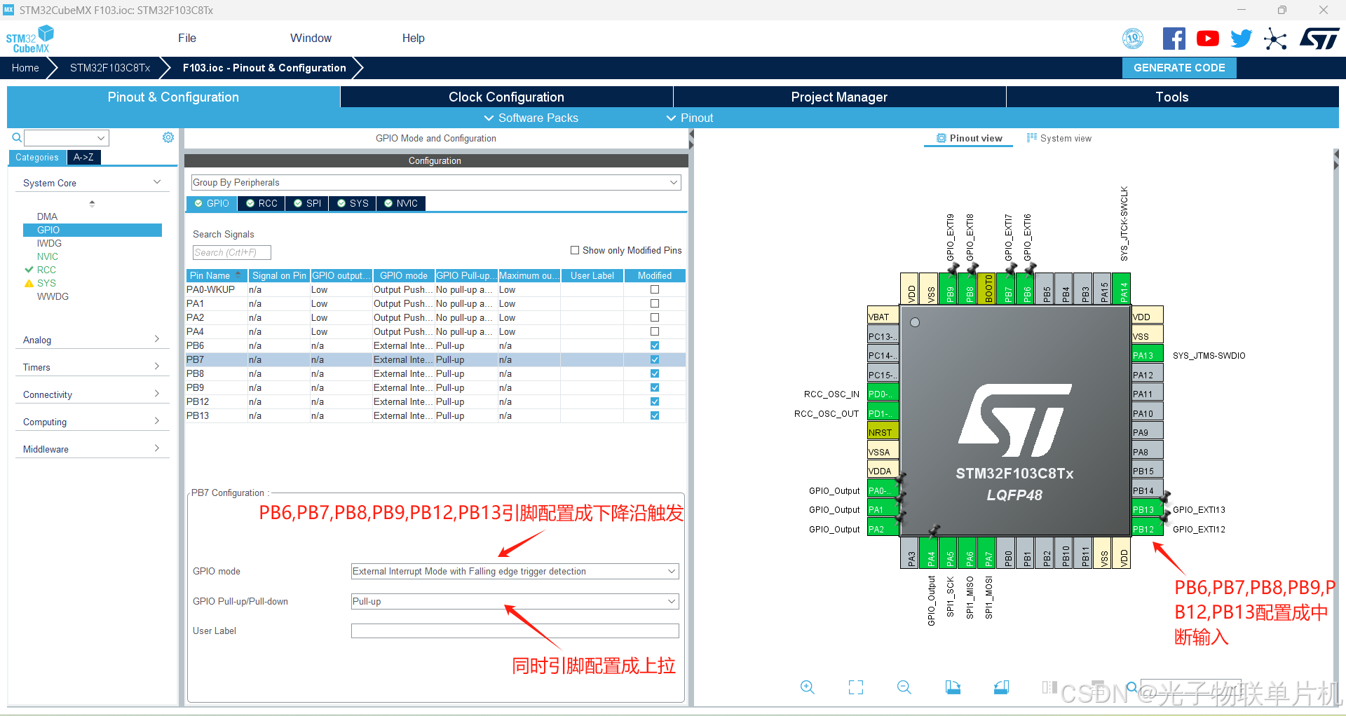1346x716 pixels.
Task: Open the Window menu
Action: (x=311, y=38)
